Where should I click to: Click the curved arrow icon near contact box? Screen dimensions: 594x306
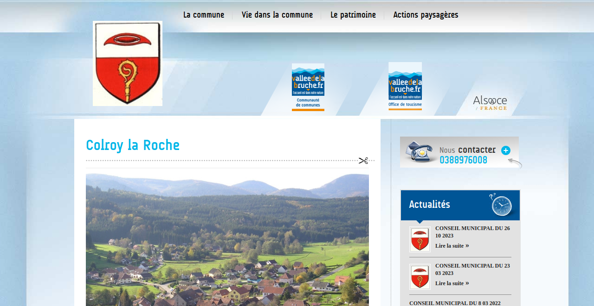(x=515, y=163)
